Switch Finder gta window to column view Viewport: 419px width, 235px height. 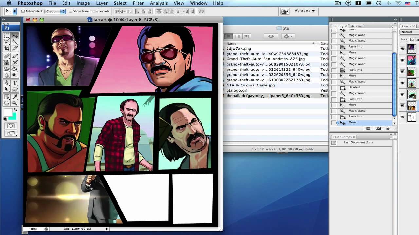point(238,36)
